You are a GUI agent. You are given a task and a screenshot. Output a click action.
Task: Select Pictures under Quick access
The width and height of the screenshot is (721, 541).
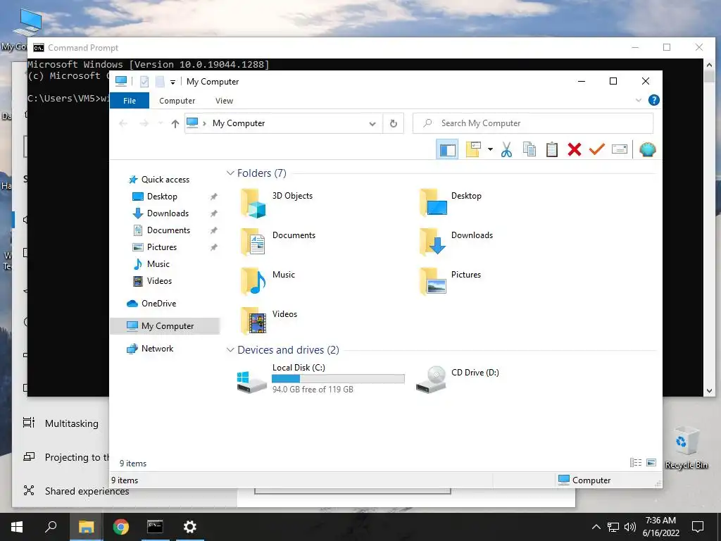161,247
